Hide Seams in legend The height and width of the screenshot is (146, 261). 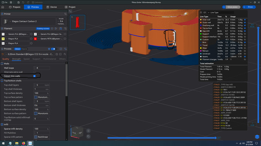click(x=245, y=57)
